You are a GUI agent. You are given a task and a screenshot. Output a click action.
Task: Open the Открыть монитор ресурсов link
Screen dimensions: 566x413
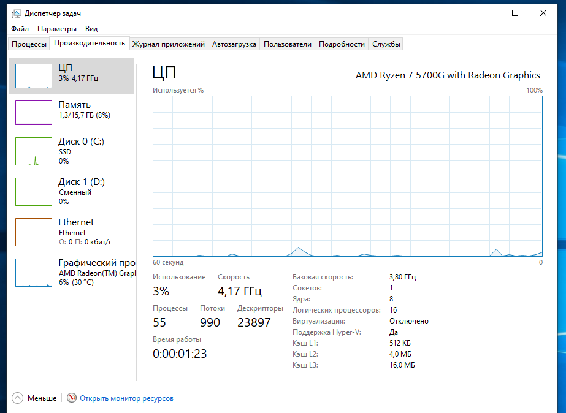[x=126, y=398]
